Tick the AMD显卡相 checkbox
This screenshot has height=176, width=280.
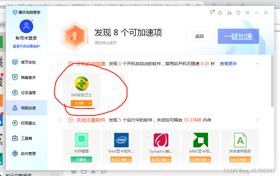tap(187, 135)
